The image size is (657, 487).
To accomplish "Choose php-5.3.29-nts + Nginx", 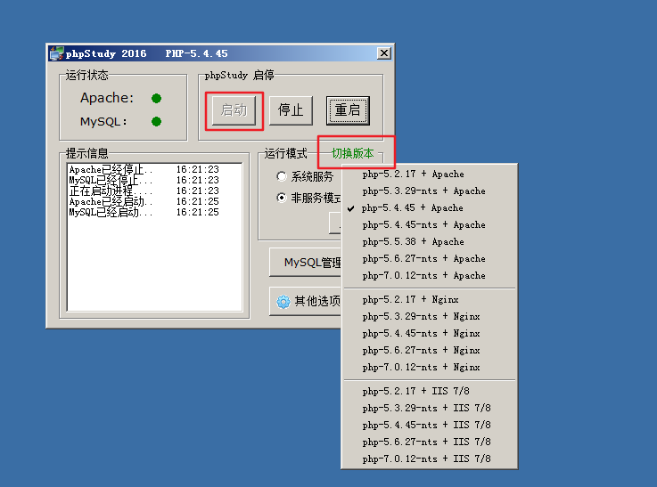I will pyautogui.click(x=430, y=316).
